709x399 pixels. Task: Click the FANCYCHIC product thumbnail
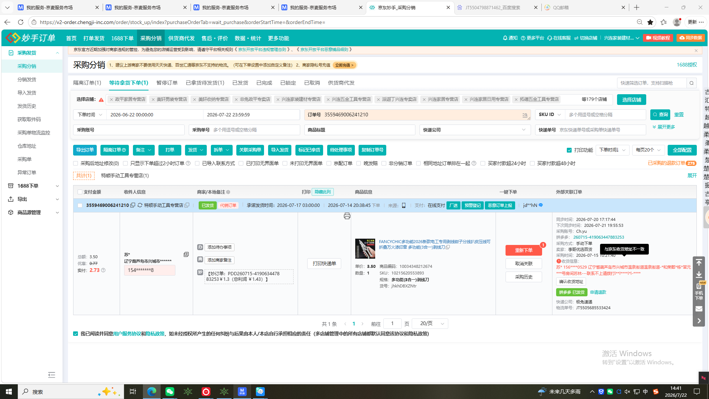point(365,249)
